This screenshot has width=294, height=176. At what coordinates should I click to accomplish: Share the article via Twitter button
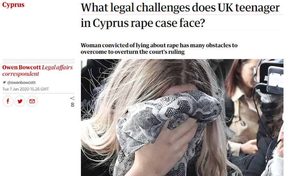[20, 101]
